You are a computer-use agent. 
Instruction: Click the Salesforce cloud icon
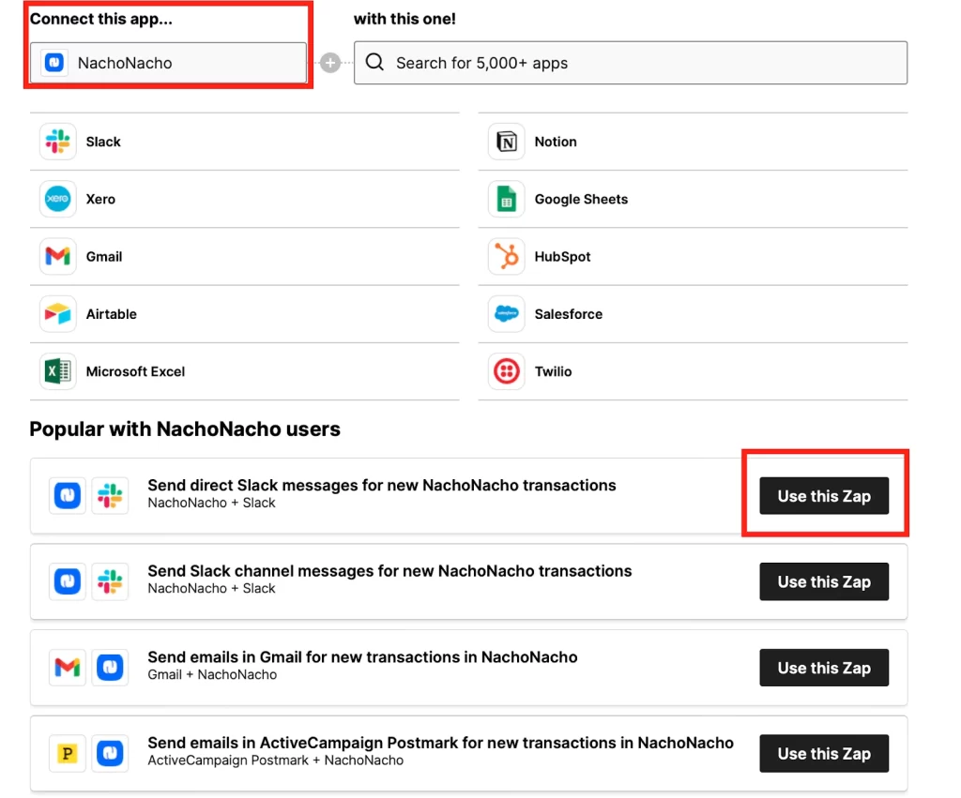506,313
